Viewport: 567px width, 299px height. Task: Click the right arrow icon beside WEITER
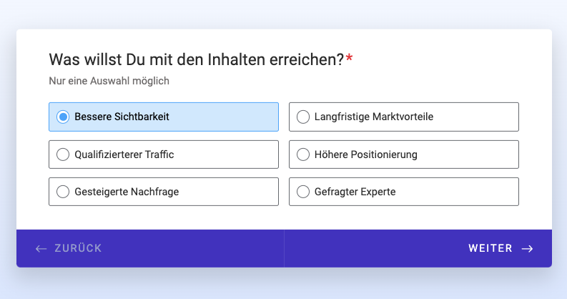pyautogui.click(x=527, y=248)
